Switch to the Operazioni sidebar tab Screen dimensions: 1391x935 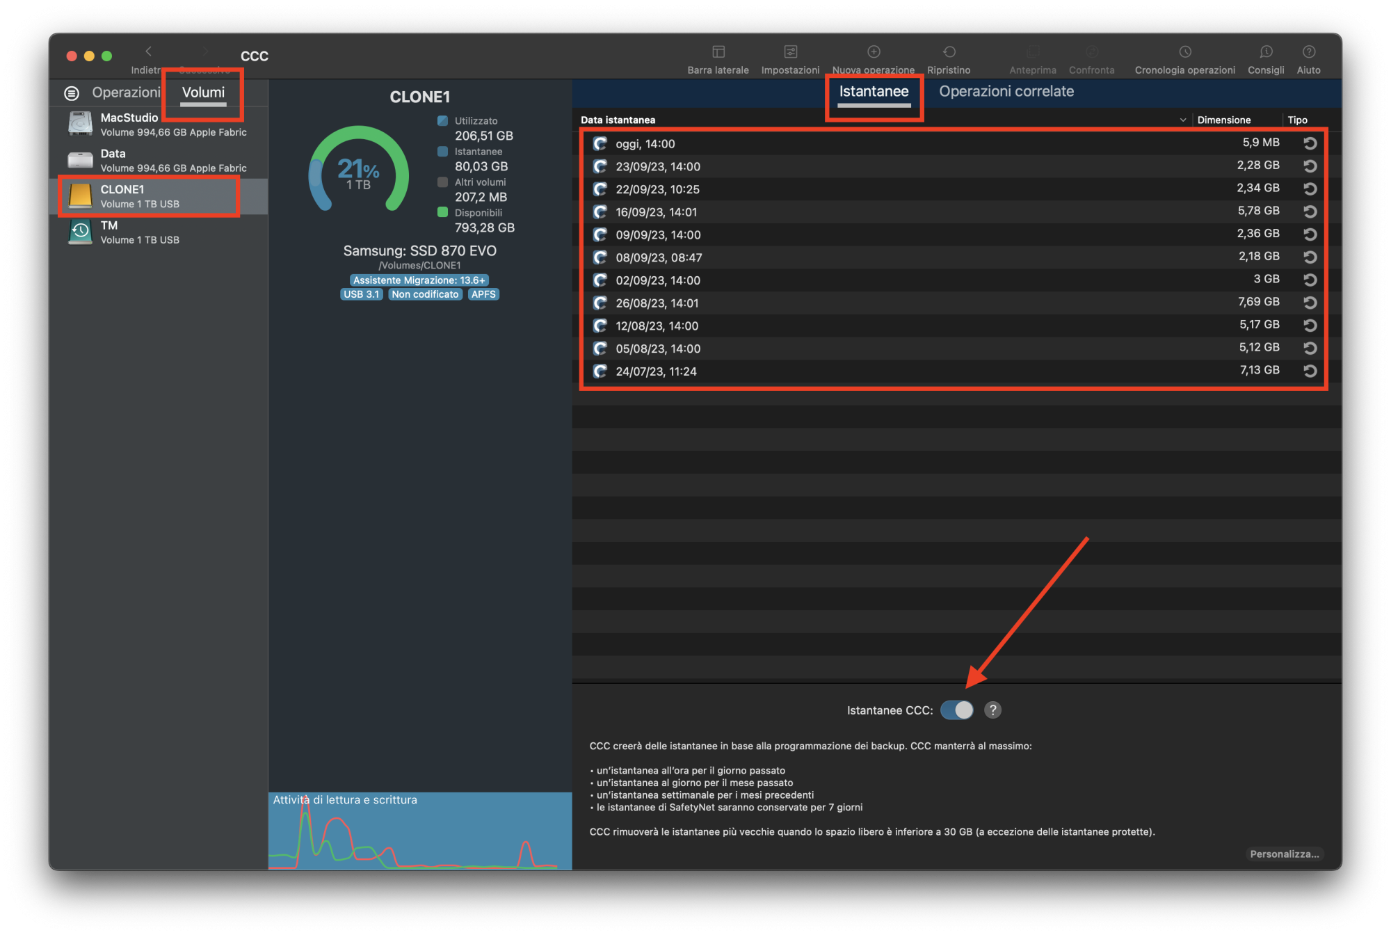pyautogui.click(x=125, y=93)
